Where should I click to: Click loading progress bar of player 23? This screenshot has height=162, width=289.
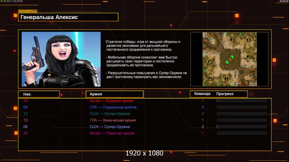242,133
